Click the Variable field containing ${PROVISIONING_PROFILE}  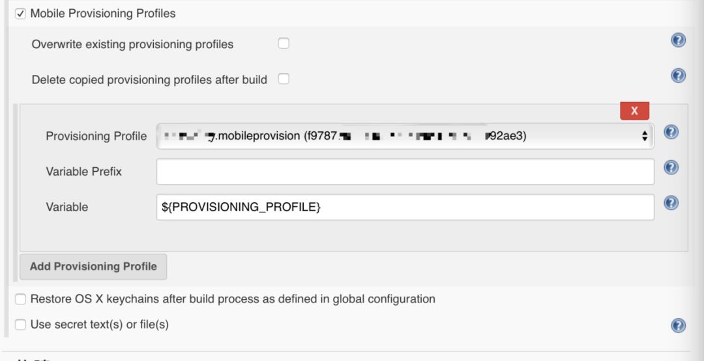coord(405,207)
